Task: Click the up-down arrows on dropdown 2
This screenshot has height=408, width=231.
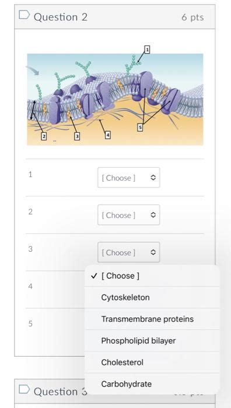Action: click(x=153, y=214)
